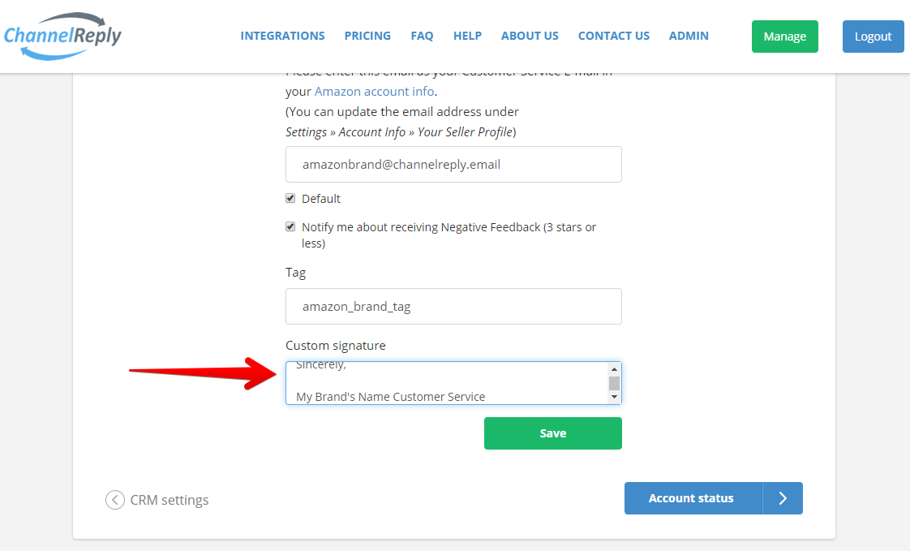Follow the Amazon account info link
910x551 pixels.
[374, 91]
